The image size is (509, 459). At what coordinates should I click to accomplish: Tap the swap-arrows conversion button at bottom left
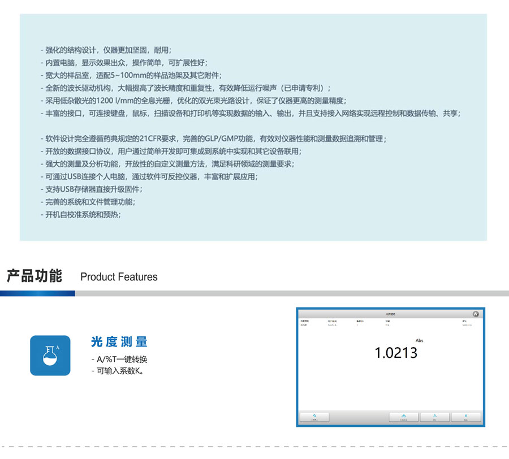314,417
